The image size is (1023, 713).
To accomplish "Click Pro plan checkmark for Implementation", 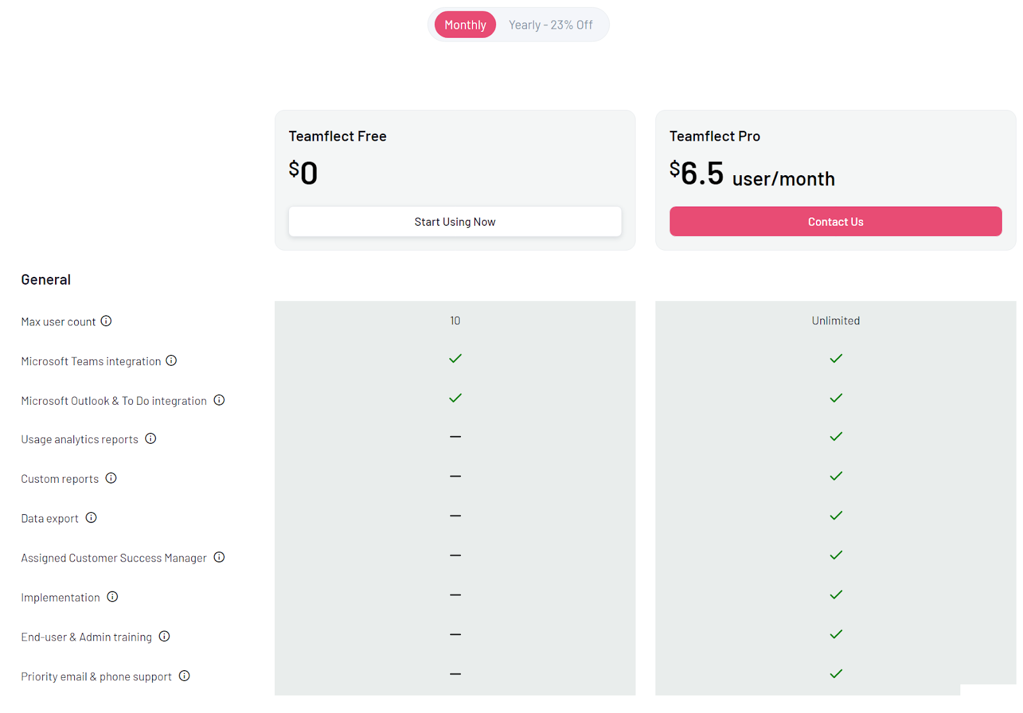I will [x=836, y=595].
